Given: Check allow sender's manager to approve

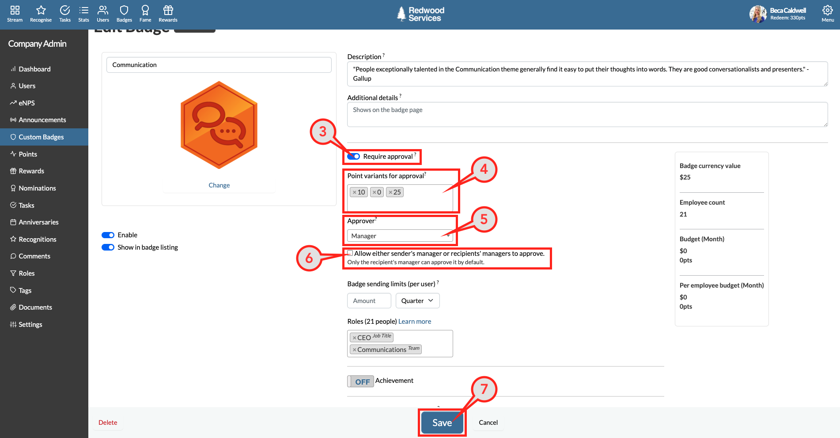Looking at the screenshot, I should 350,252.
